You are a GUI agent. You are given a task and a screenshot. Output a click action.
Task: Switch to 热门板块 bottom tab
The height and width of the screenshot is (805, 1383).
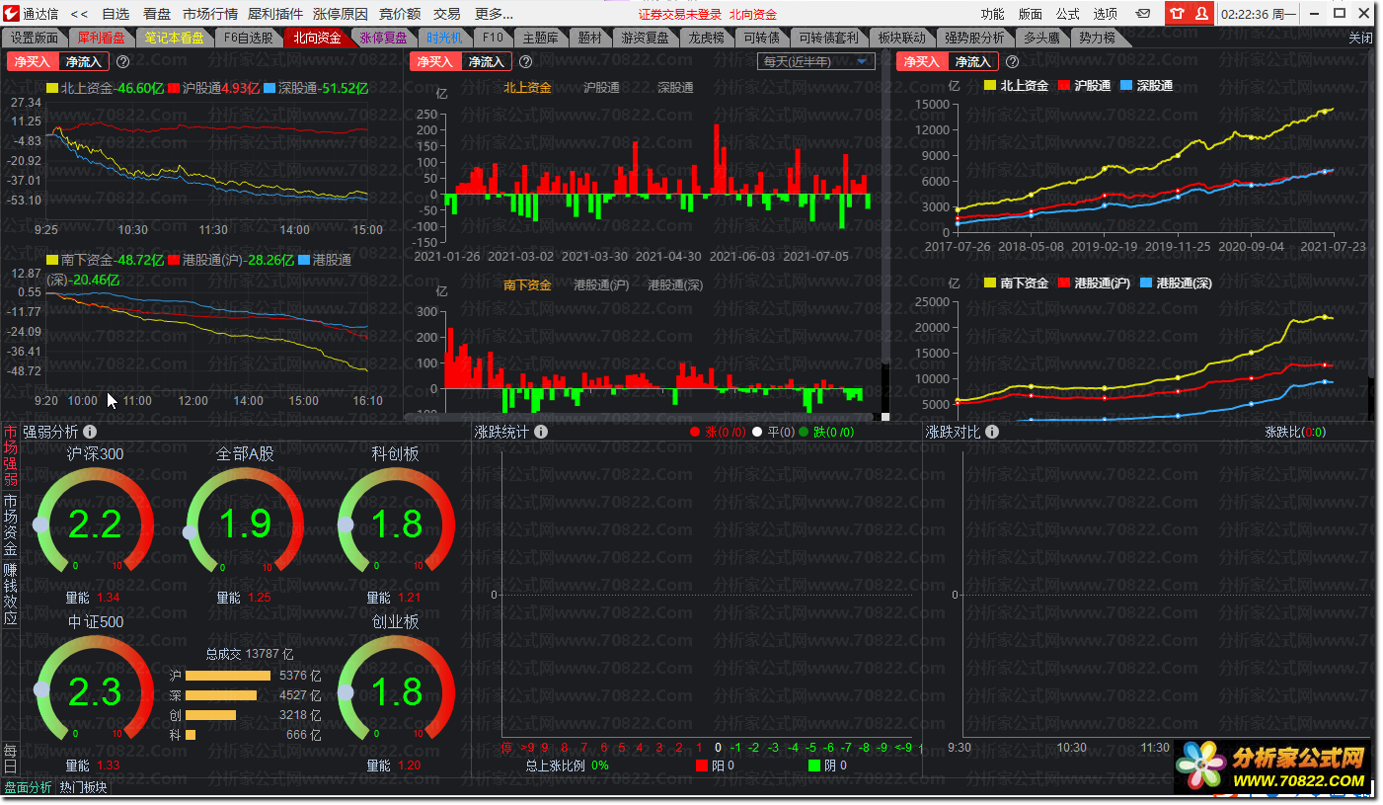click(x=83, y=787)
